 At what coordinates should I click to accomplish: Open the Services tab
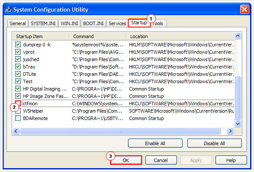[117, 23]
